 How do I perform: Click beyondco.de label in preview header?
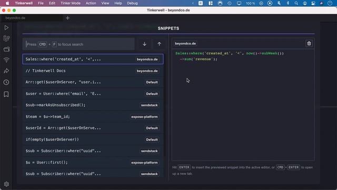point(185,43)
